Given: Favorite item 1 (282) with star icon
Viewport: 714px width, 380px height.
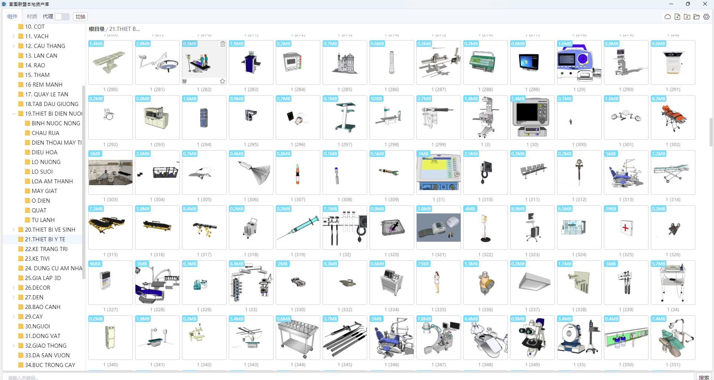Looking at the screenshot, I should click(222, 81).
